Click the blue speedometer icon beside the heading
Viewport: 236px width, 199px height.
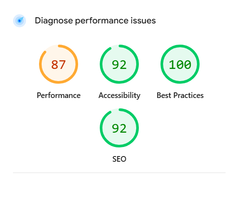point(20,21)
